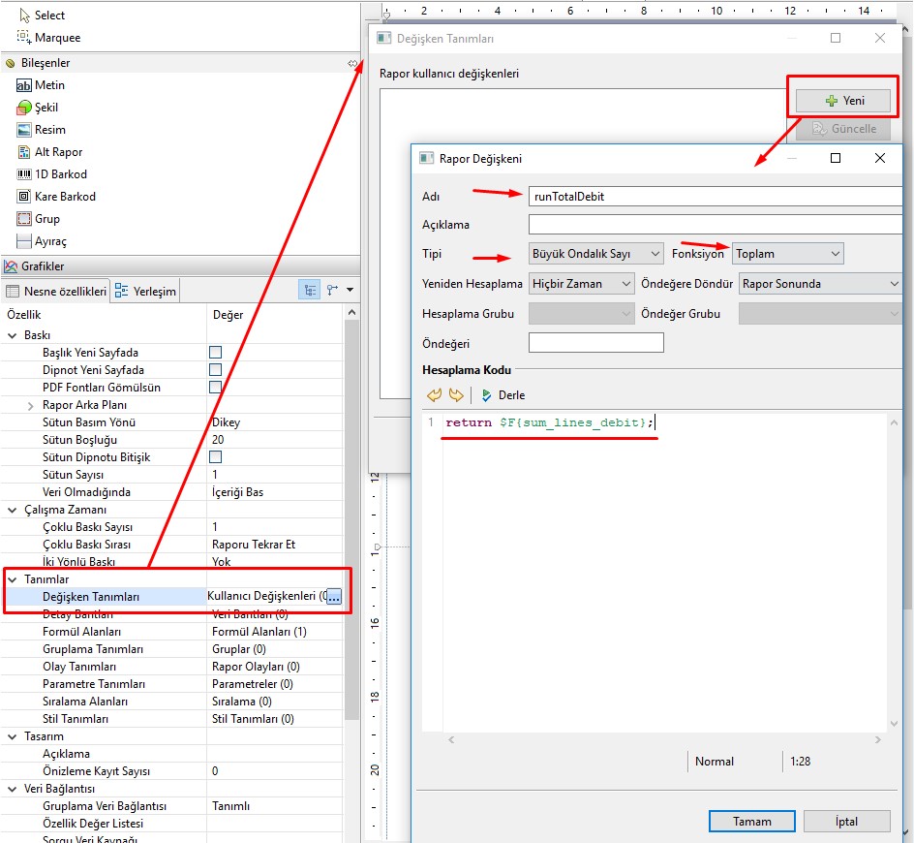Open the Tipi dropdown
914x843 pixels.
pyautogui.click(x=595, y=254)
